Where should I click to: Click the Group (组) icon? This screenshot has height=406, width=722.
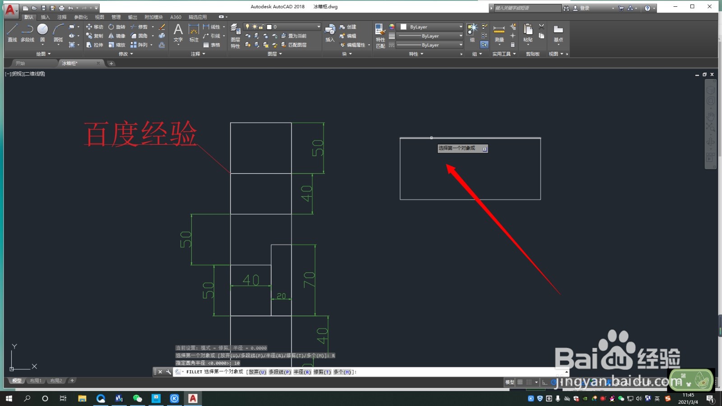472,32
